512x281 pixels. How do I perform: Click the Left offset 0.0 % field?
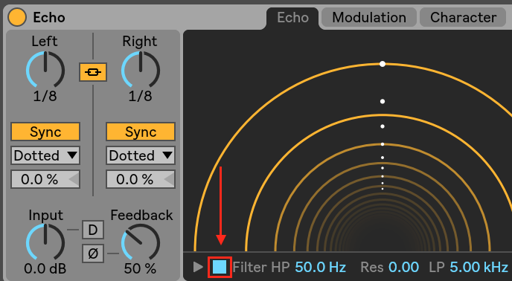point(45,179)
